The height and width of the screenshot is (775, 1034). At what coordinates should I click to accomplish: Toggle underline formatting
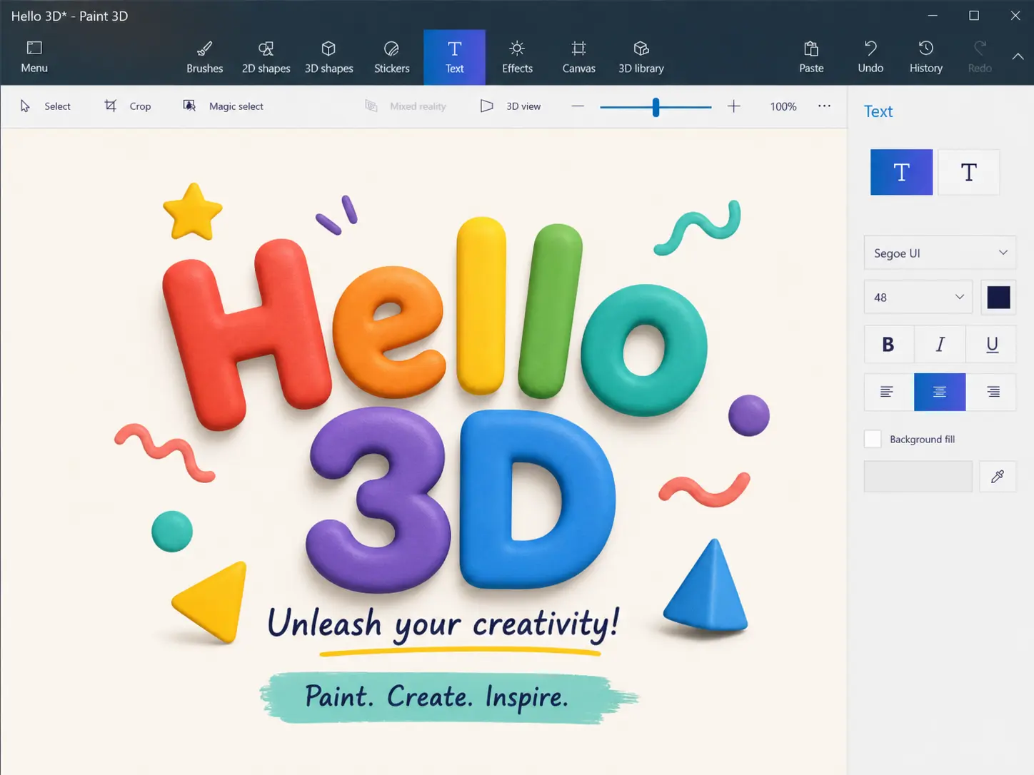[991, 345]
